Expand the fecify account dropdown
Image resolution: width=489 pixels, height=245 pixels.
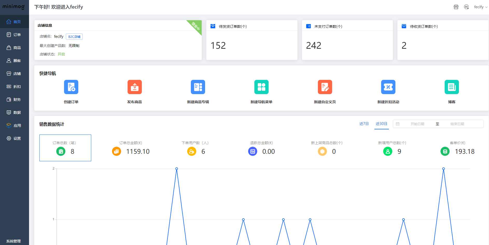pyautogui.click(x=480, y=7)
